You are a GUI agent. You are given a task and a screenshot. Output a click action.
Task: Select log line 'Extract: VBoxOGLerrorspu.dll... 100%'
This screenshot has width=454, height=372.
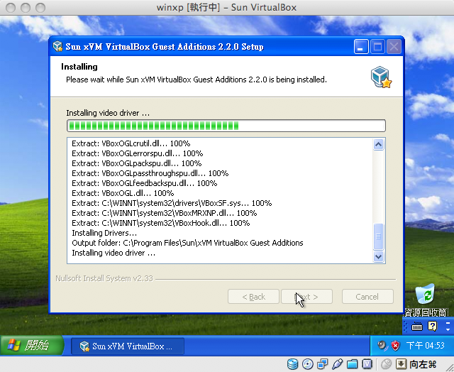coord(137,153)
